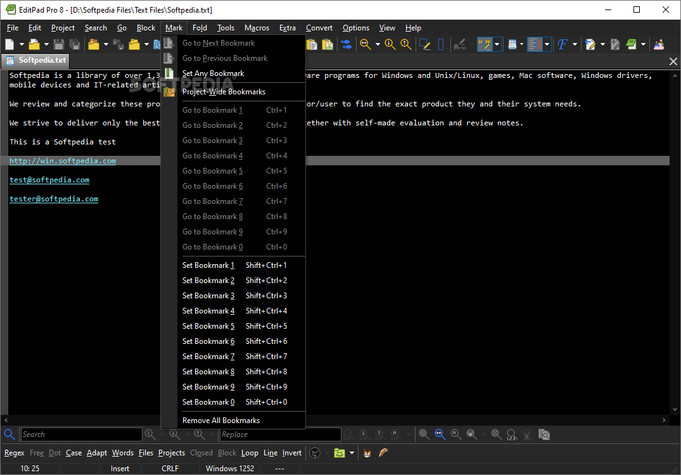Expand the green smiley folder dropdown arrow
The image size is (681, 475).
[352, 453]
